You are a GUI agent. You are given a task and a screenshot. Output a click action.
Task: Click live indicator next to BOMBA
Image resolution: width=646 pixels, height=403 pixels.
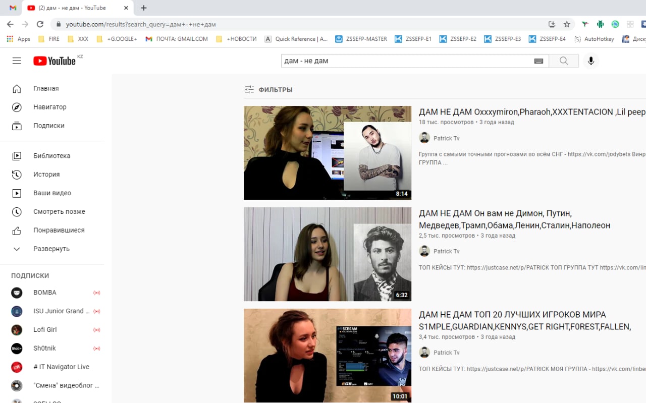(96, 293)
